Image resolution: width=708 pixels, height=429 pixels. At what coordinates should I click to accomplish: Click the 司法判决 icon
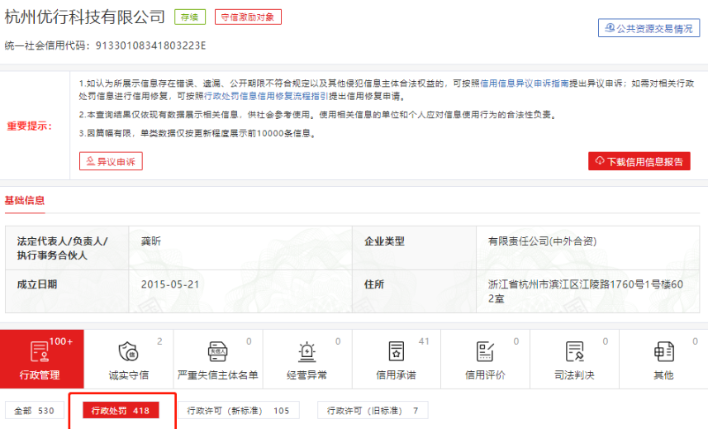(574, 351)
